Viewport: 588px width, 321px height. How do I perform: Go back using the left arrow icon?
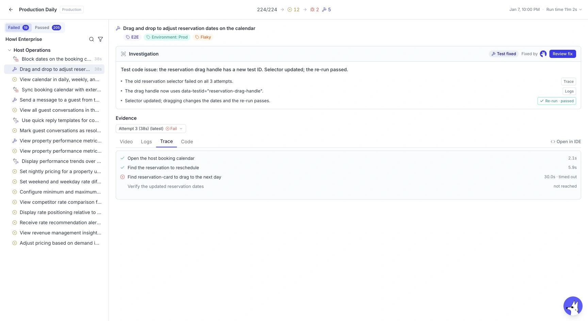11,10
